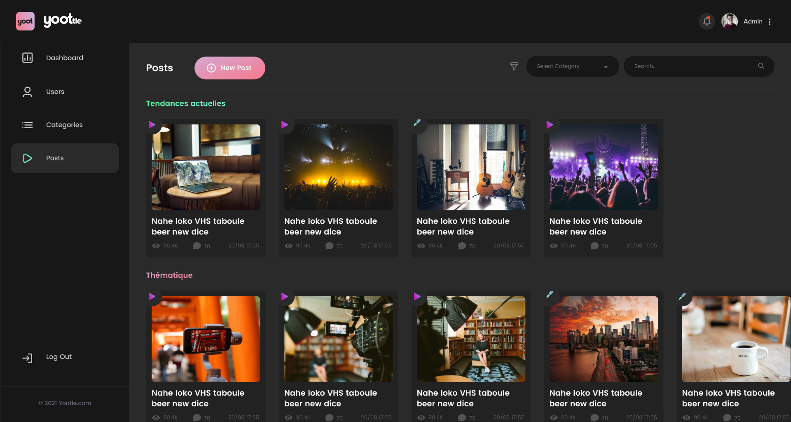Click Log Out in the sidebar
The width and height of the screenshot is (791, 422).
(x=59, y=357)
